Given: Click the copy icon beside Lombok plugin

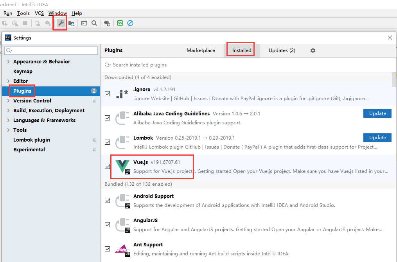Looking at the screenshot, I should pos(94,140).
